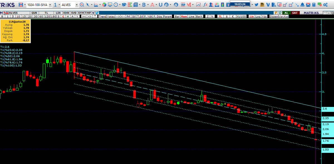Click the traffic light icon
Viewport: 334px width, 164px height.
coord(222,5)
